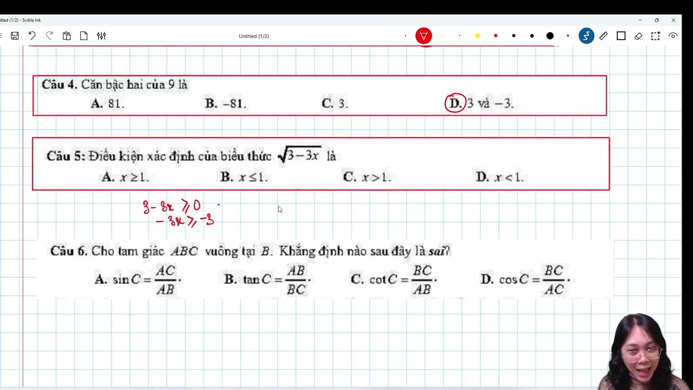
Task: Click answer C. x > 1 in Câu 5
Action: coord(367,177)
